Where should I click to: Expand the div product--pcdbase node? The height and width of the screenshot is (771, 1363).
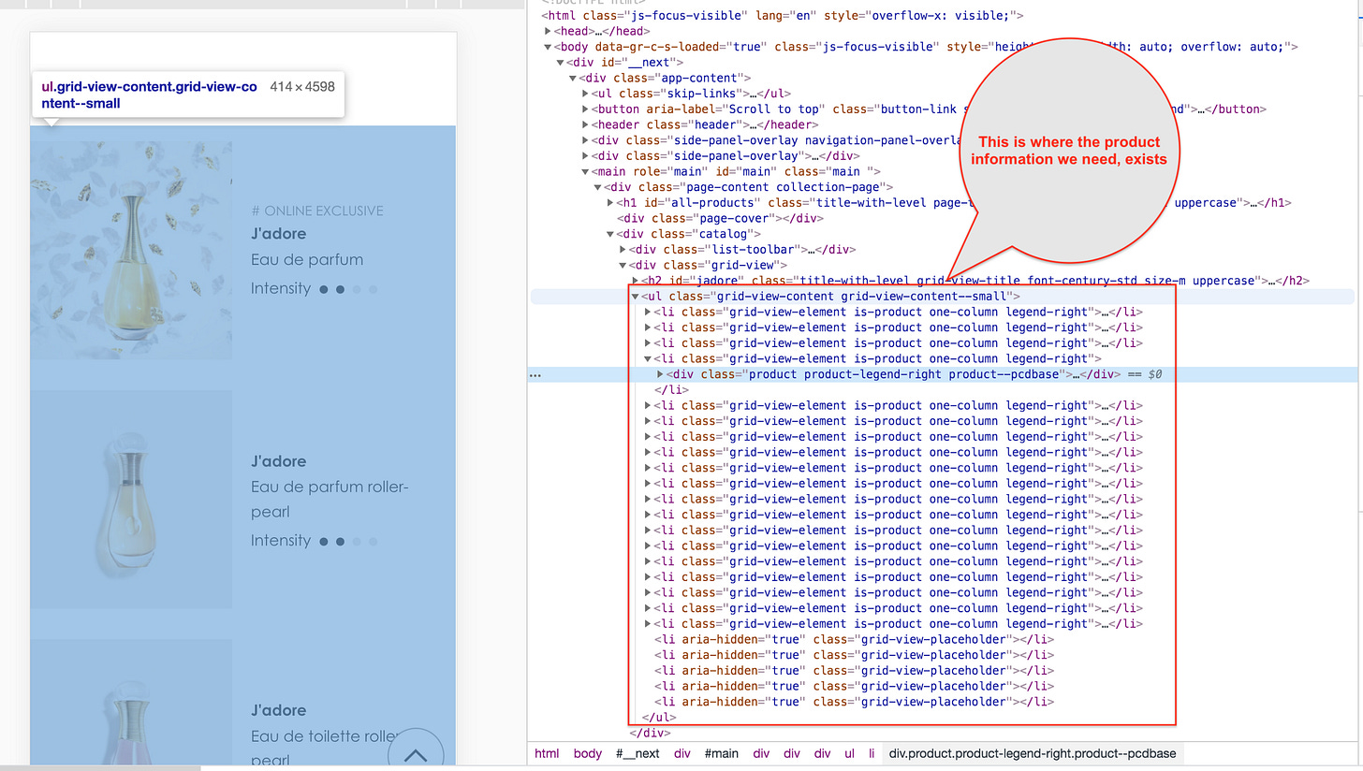661,374
